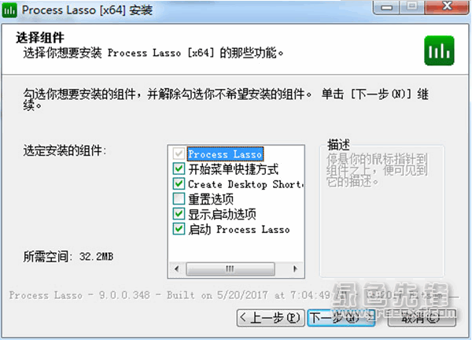Select the 开始菜单快捷方式 list entry text

pos(234,169)
